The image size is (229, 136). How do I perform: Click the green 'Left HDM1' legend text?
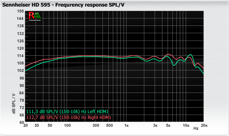[98, 112]
